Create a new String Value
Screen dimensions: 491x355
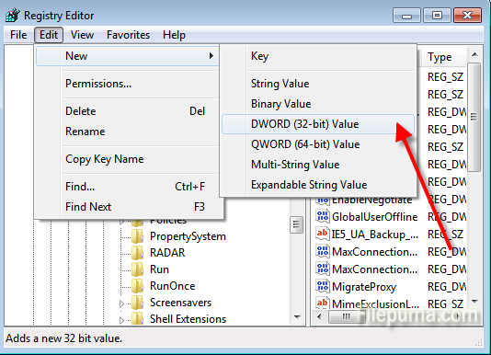[318, 84]
